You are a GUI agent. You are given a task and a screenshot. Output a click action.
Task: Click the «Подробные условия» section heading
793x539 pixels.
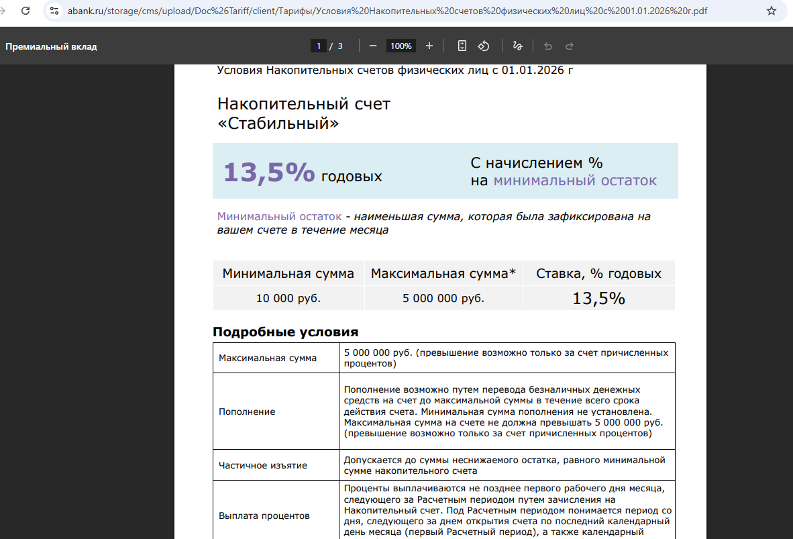point(285,332)
